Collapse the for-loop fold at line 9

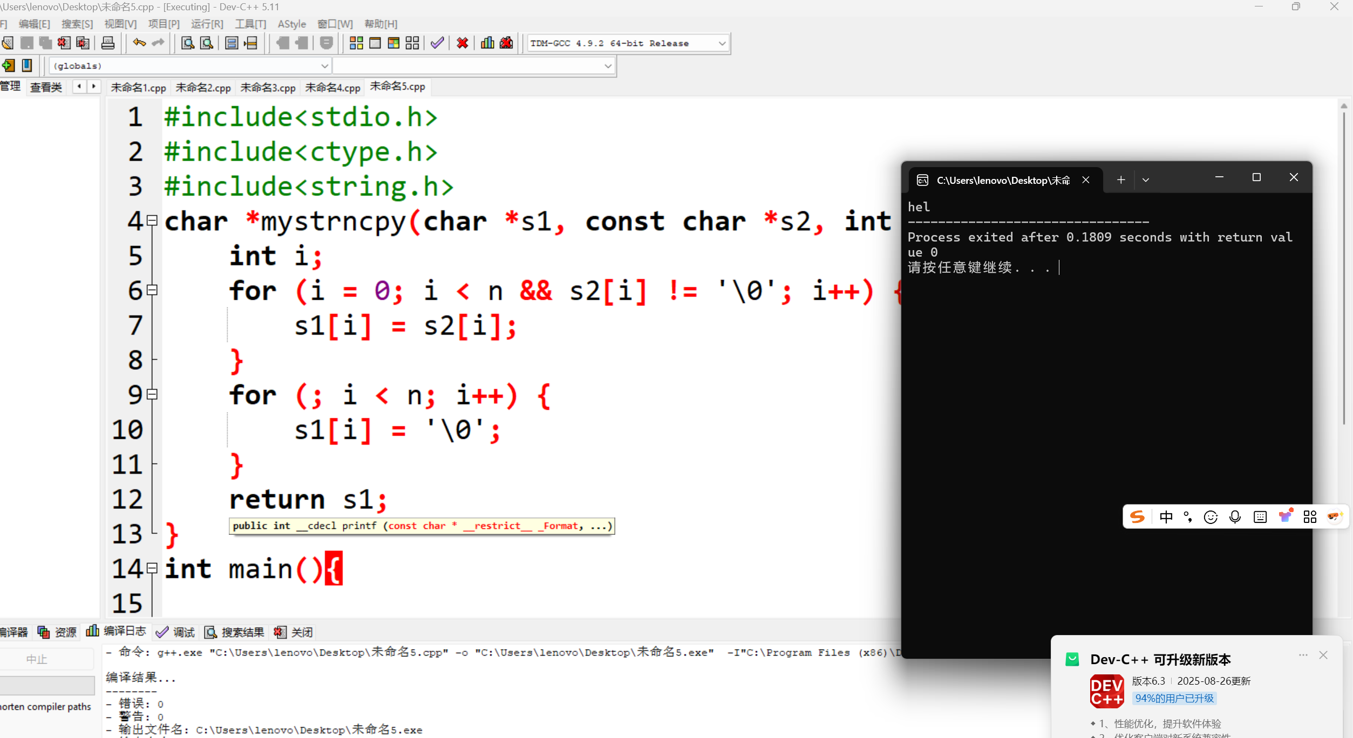(x=152, y=395)
